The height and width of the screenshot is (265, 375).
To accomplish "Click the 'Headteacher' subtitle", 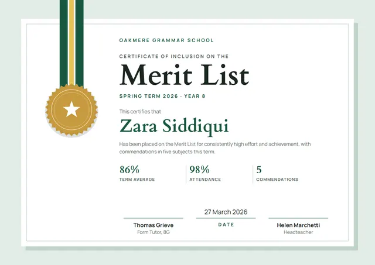I will coord(298,232).
